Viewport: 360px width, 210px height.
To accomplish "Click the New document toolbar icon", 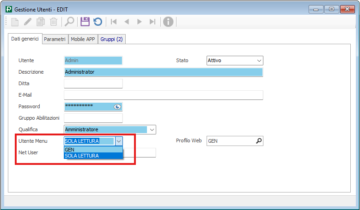I will click(15, 22).
